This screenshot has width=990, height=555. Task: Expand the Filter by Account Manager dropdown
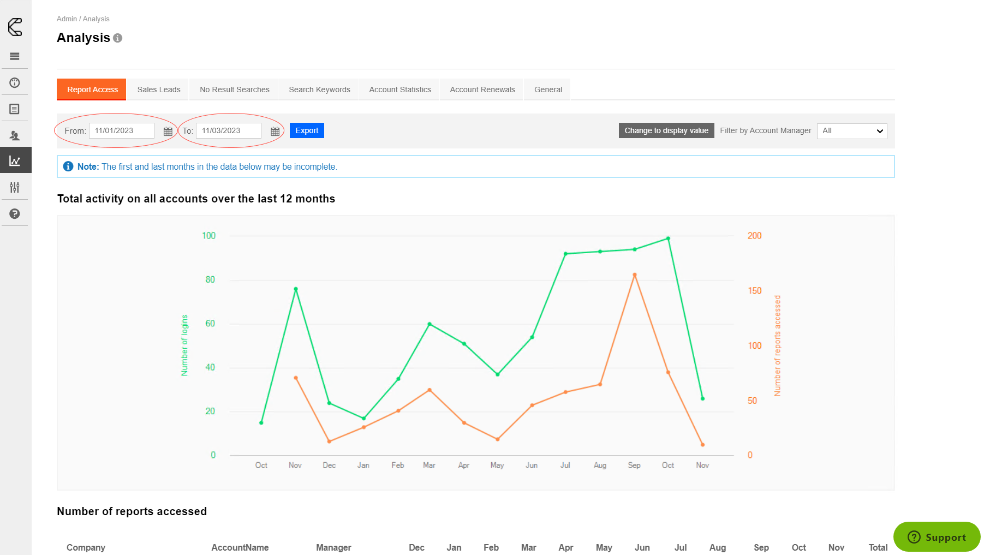[851, 131]
